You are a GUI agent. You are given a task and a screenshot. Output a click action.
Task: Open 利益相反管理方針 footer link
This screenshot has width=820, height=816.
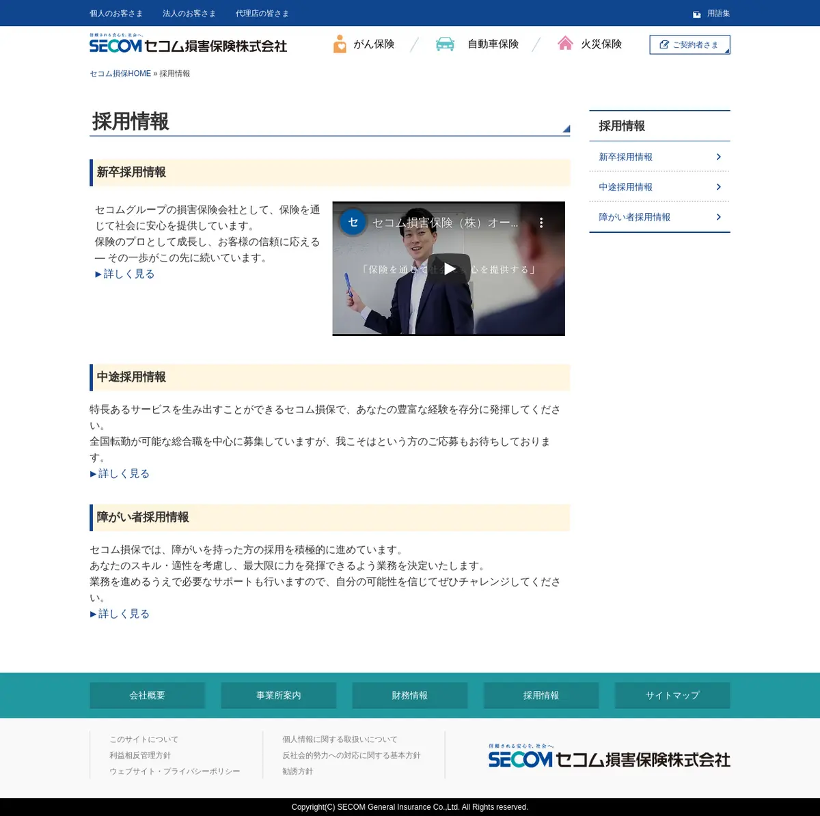(140, 755)
